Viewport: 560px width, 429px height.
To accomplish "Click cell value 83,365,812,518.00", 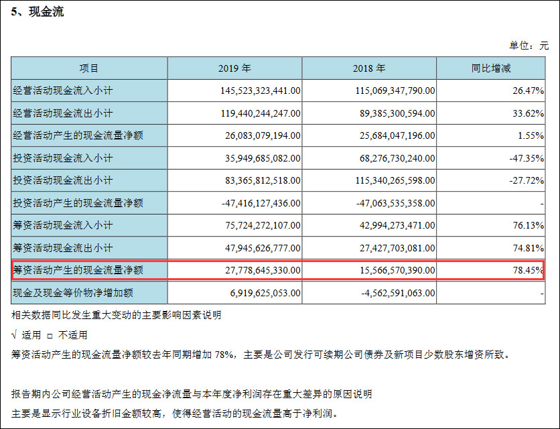I will (263, 180).
